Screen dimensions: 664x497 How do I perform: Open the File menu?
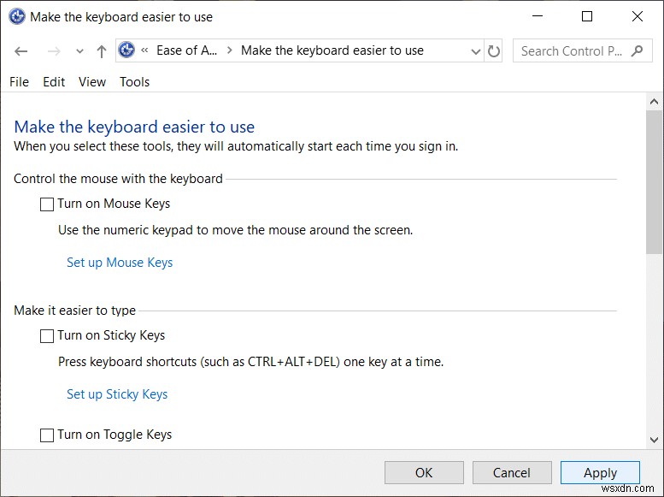(x=19, y=82)
